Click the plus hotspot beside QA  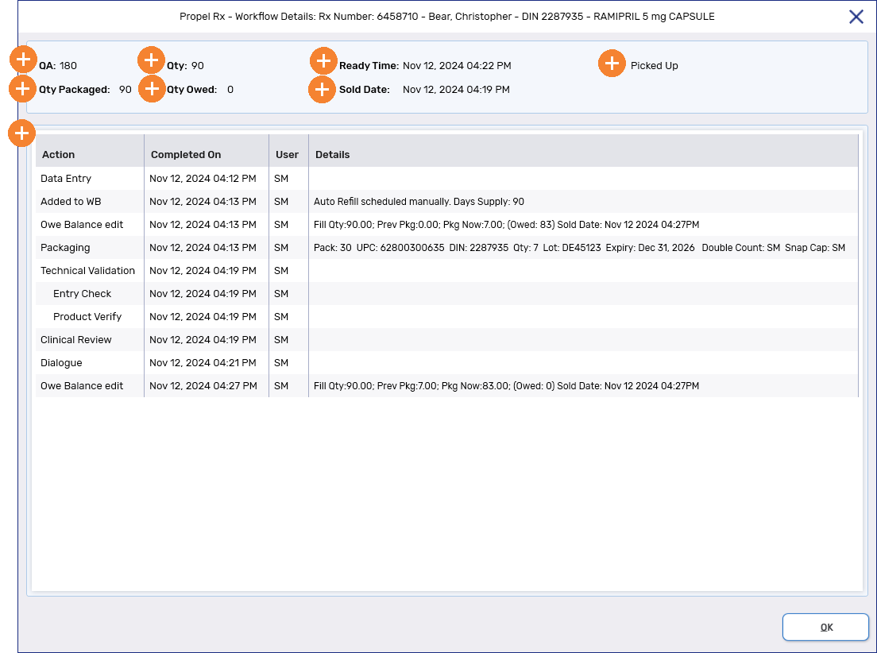[23, 60]
